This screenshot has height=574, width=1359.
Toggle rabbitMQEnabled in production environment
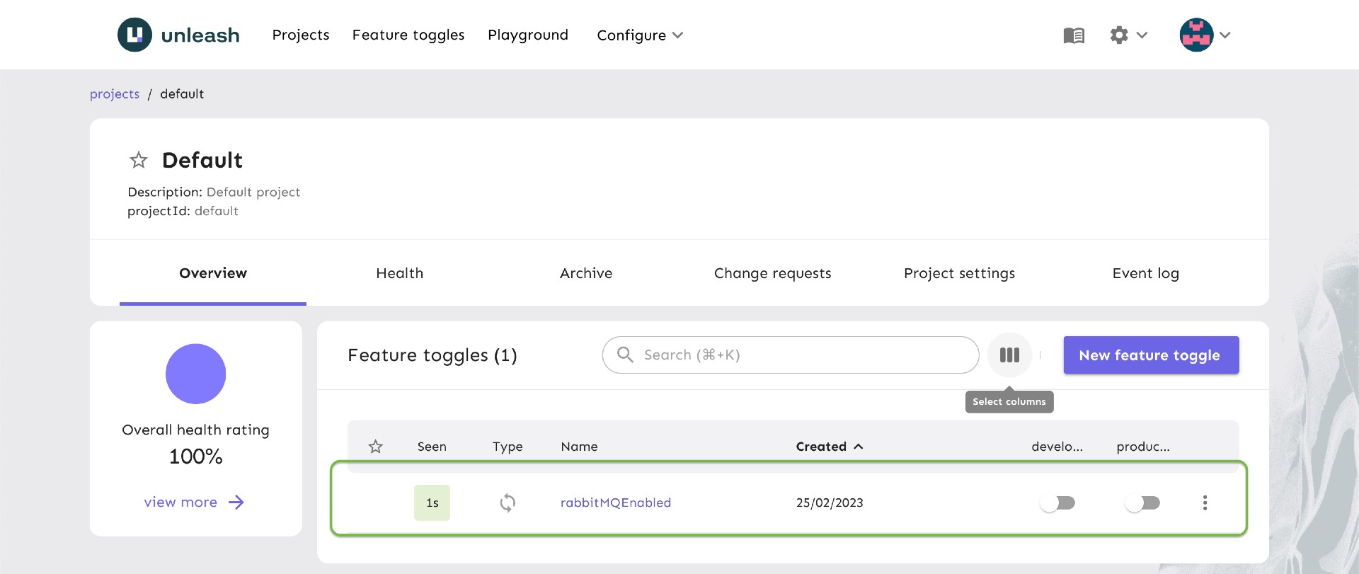click(x=1142, y=503)
